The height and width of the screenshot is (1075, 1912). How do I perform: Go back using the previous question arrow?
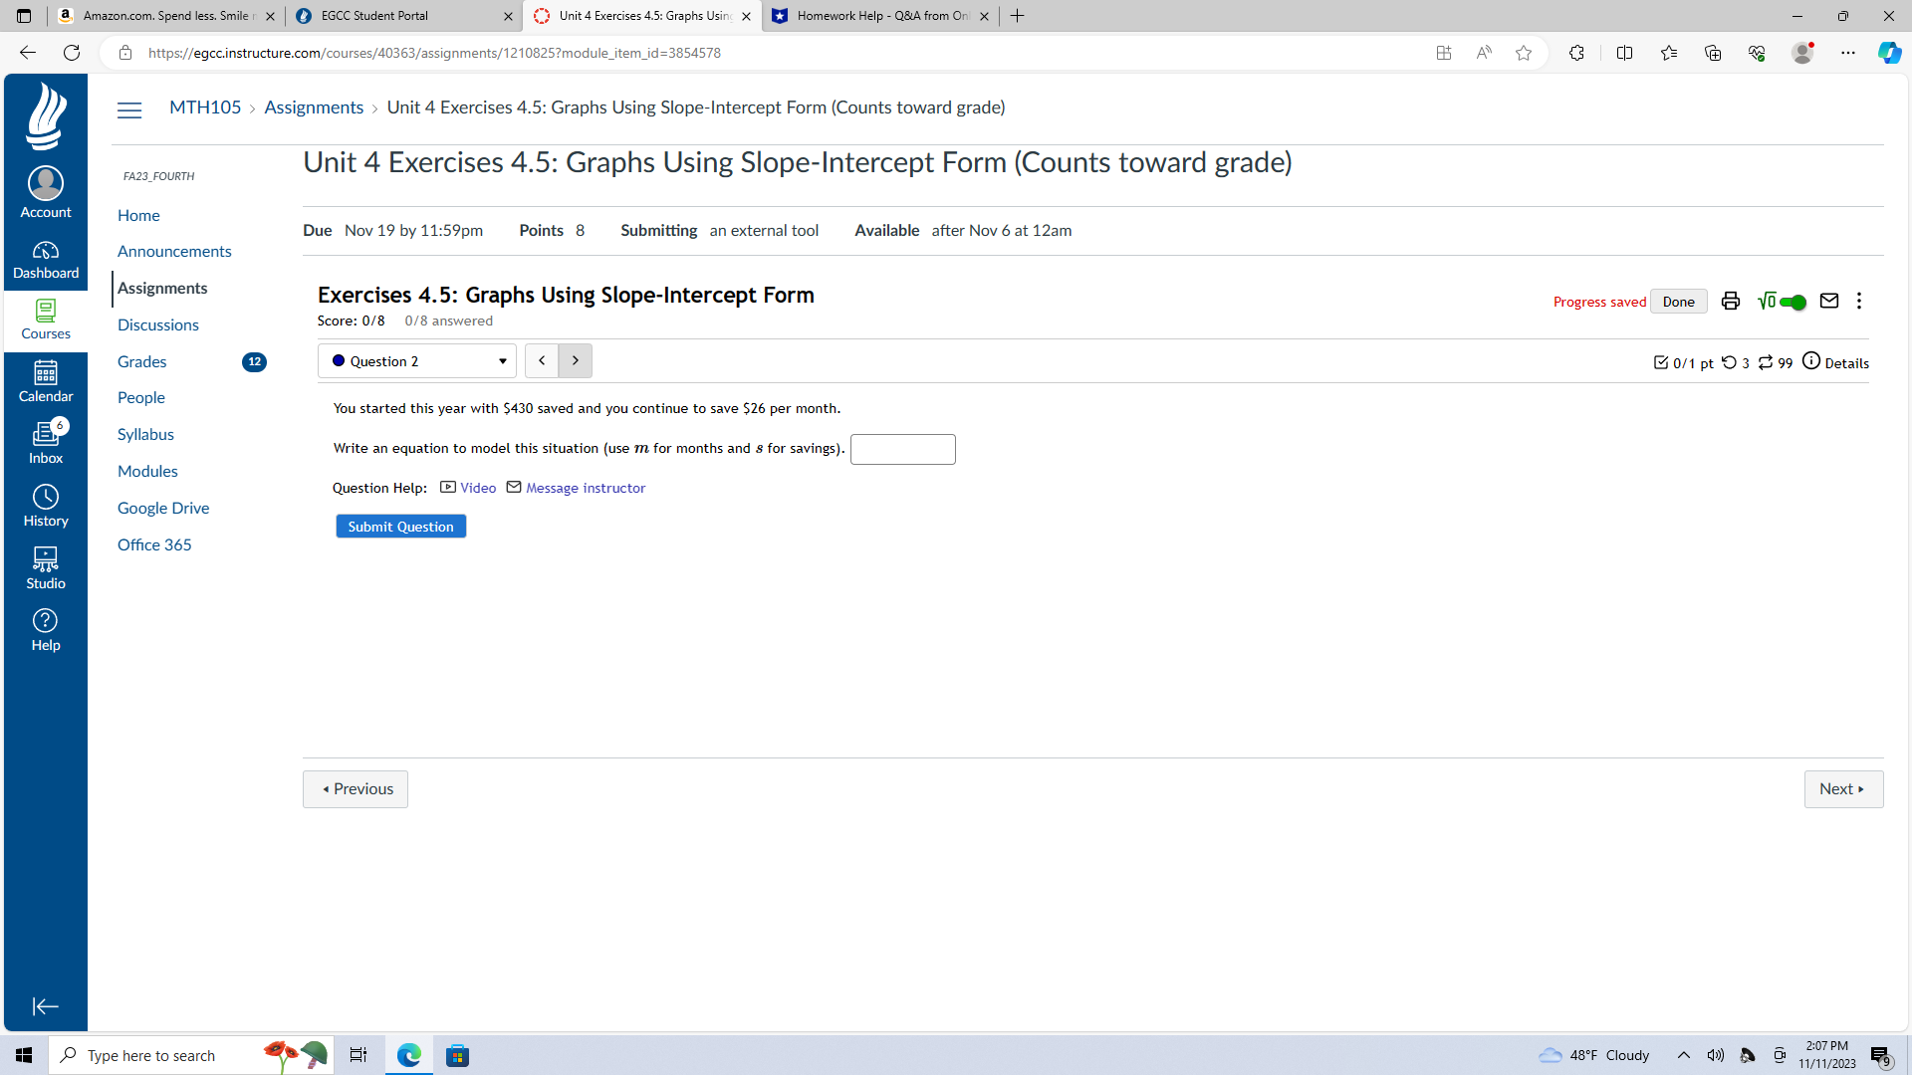pyautogui.click(x=542, y=360)
